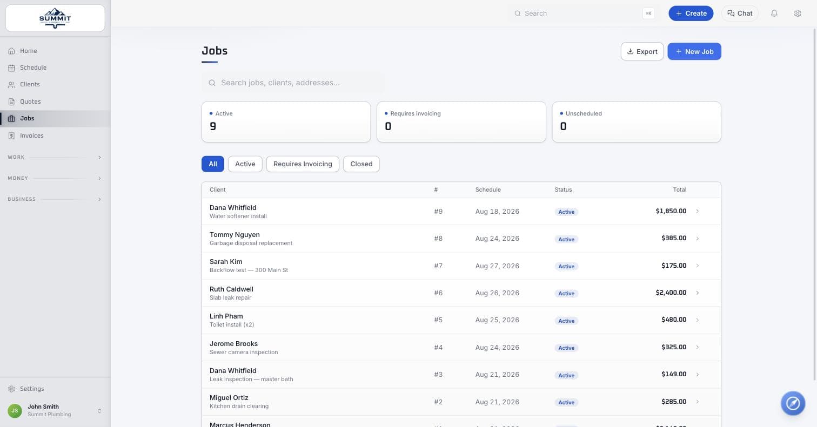Expand the WORK sidebar section

pos(55,157)
